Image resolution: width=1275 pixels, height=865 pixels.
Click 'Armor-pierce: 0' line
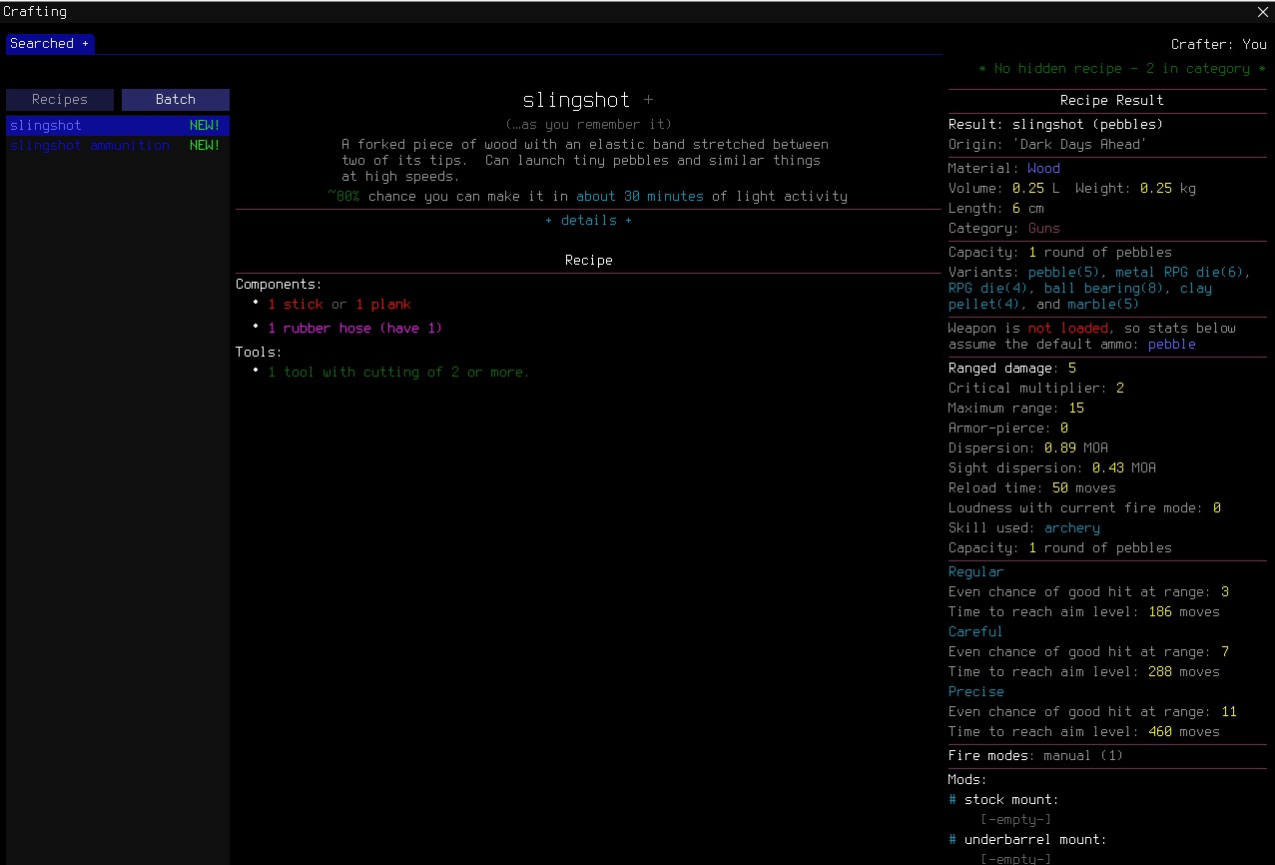(1008, 429)
